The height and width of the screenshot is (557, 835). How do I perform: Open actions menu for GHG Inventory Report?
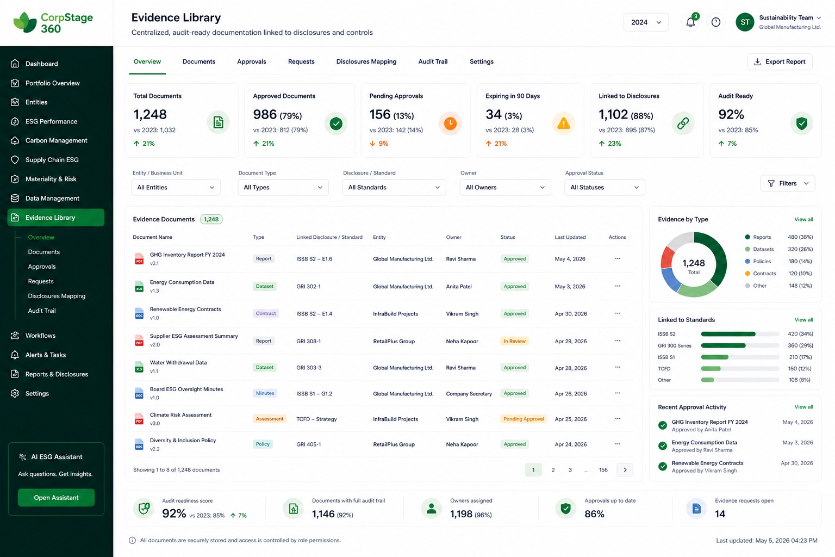(x=618, y=258)
